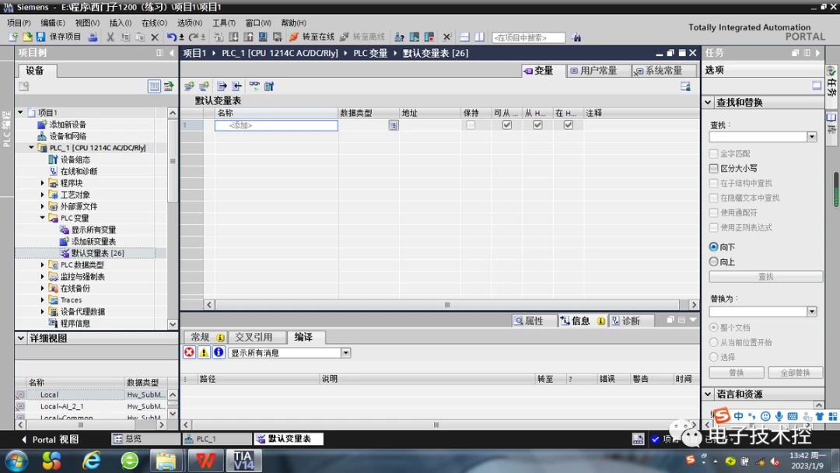
Task: Switch to the 系统常量 tab
Action: pos(663,71)
